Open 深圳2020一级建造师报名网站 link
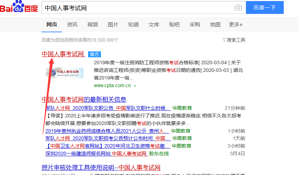 point(96,153)
